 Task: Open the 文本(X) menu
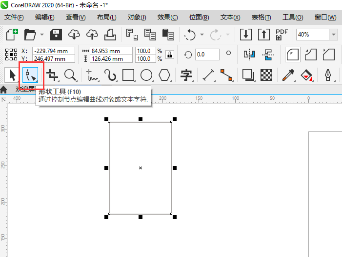tap(230, 17)
